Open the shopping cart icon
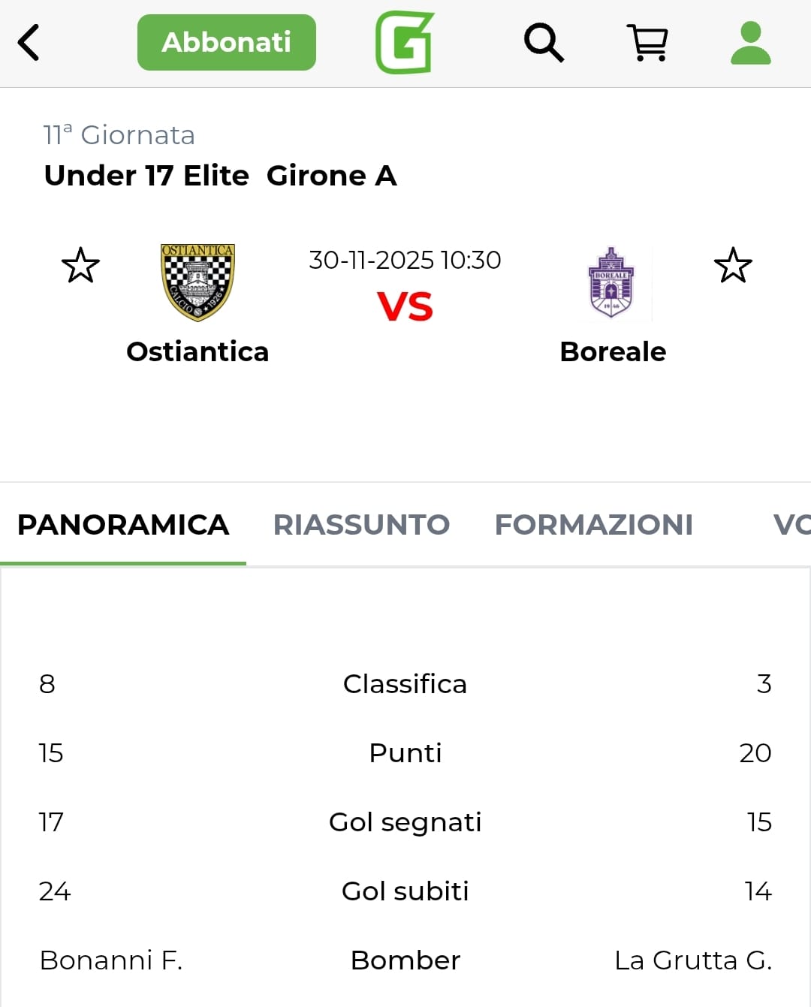Screen dimensions: 811x1007 647,43
